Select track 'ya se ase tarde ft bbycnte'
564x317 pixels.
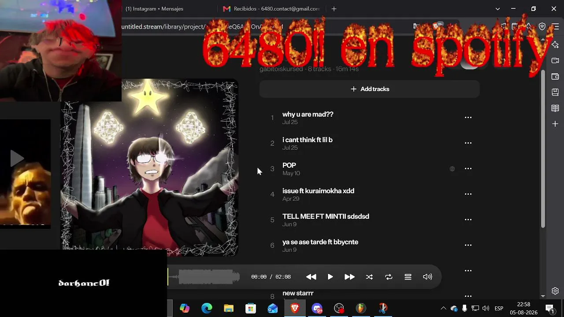click(320, 242)
